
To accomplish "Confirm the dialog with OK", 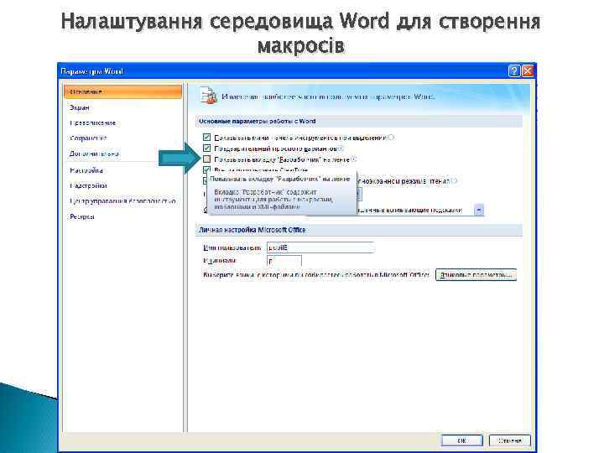I will 462,440.
